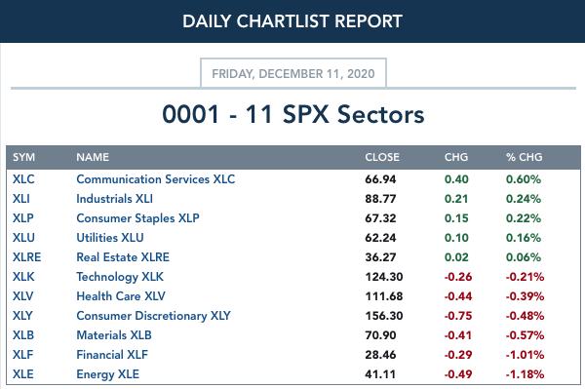585x389 pixels.
Task: Open Real Estate XLRE link
Action: (x=123, y=257)
